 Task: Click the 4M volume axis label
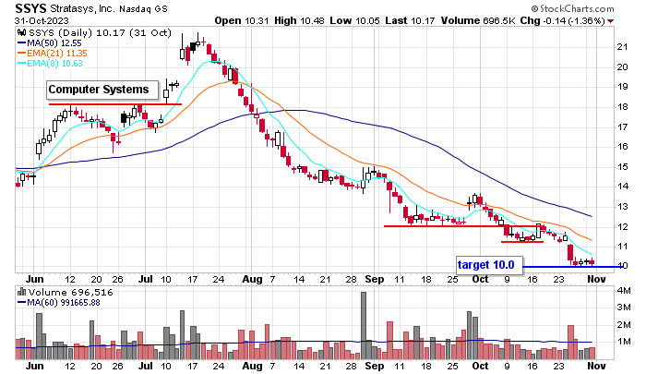click(623, 291)
